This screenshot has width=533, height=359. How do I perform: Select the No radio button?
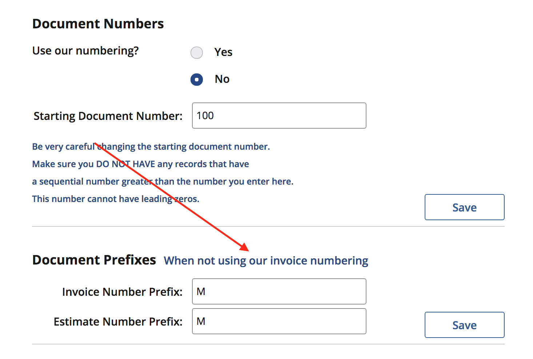197,80
